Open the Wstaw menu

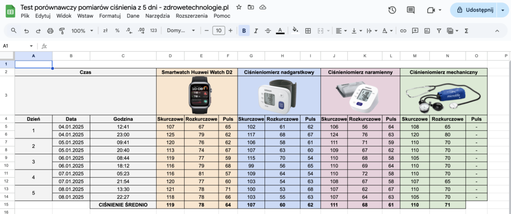pyautogui.click(x=85, y=16)
